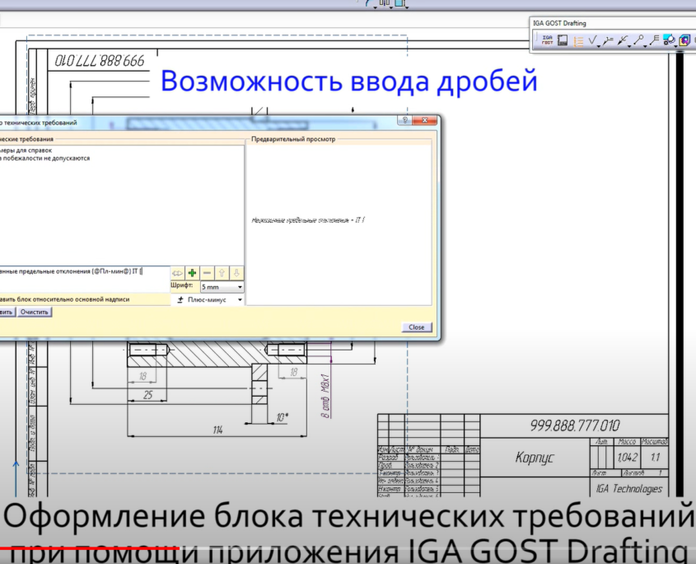Screen dimensions: 696x564
Task: Click the Корпус title block cell
Action: coord(535,458)
